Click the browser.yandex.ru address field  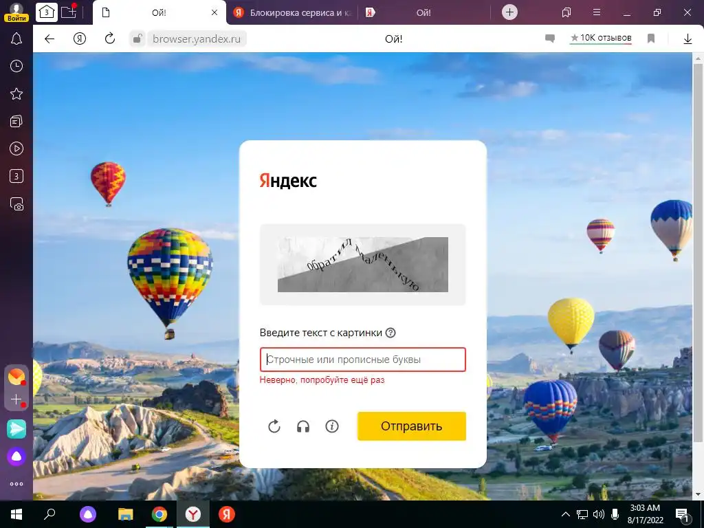click(197, 39)
